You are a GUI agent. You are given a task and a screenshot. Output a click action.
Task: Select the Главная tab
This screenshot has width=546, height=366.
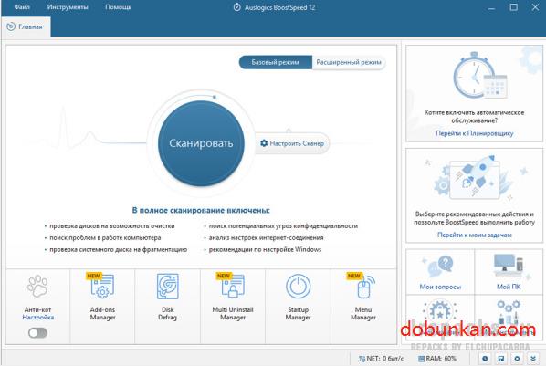tap(26, 26)
